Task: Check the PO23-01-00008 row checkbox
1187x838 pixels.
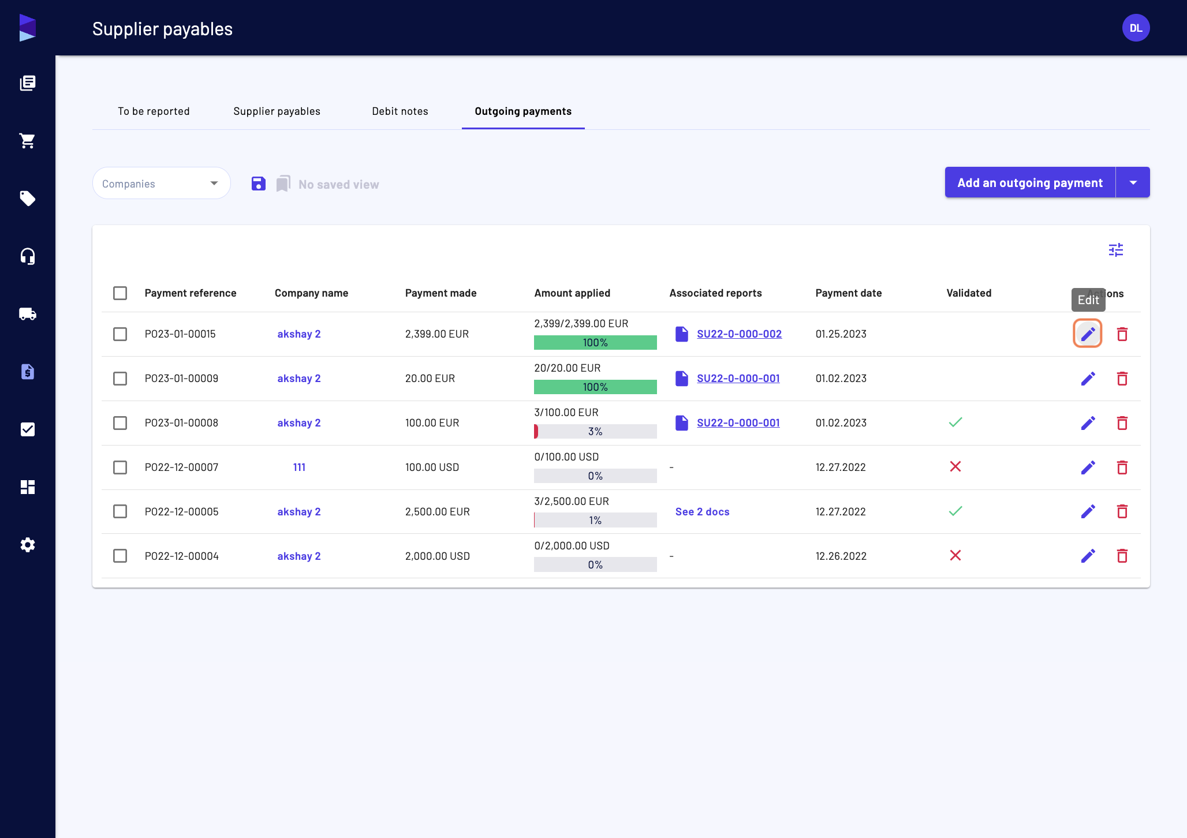Action: [120, 423]
